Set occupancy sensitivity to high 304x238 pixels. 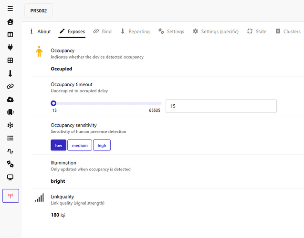[102, 145]
